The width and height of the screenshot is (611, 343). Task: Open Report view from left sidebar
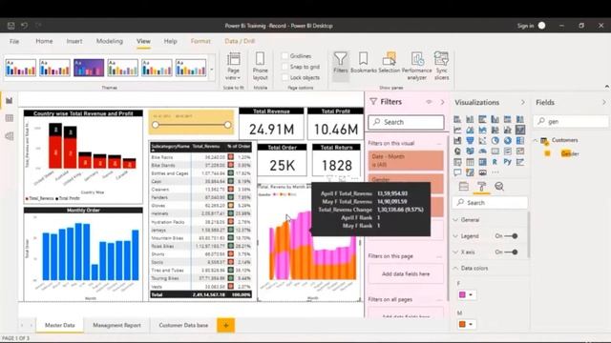[10, 101]
